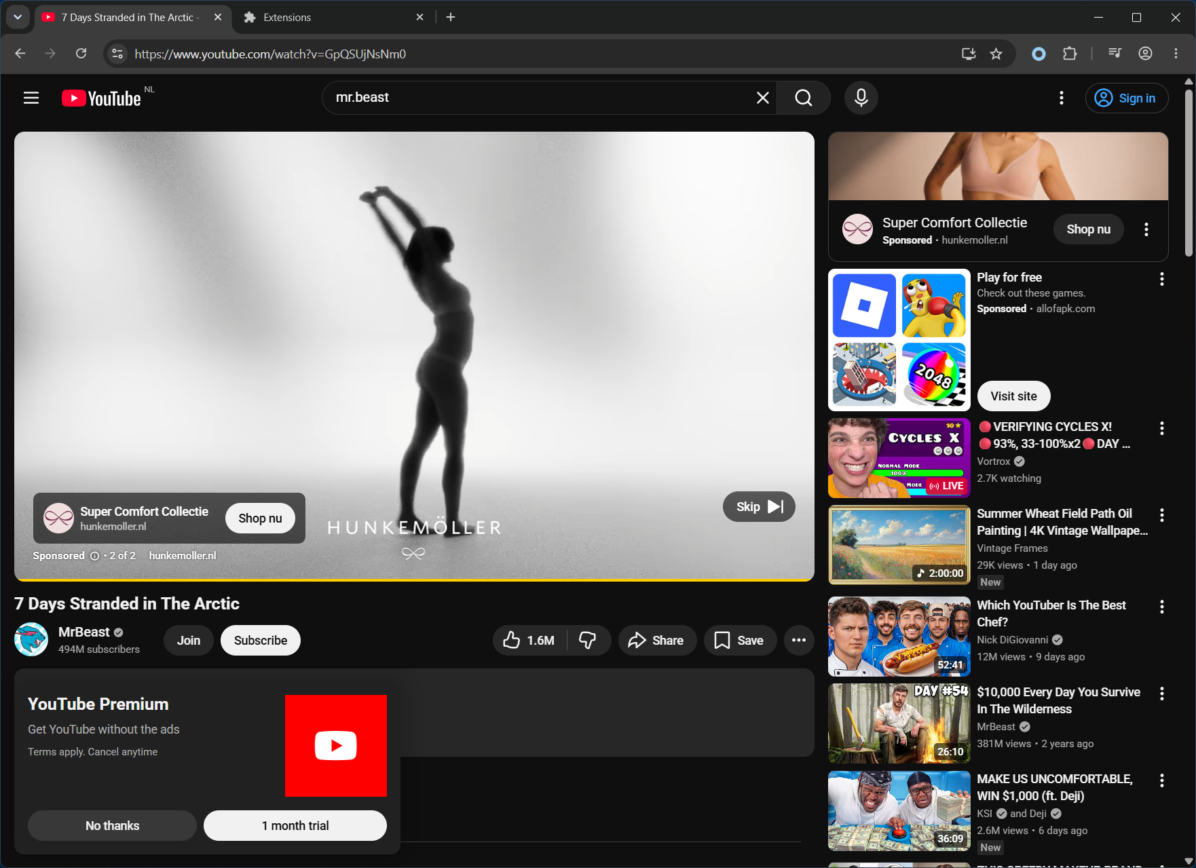The height and width of the screenshot is (868, 1196).
Task: Clear the search query with X icon
Action: (x=763, y=98)
